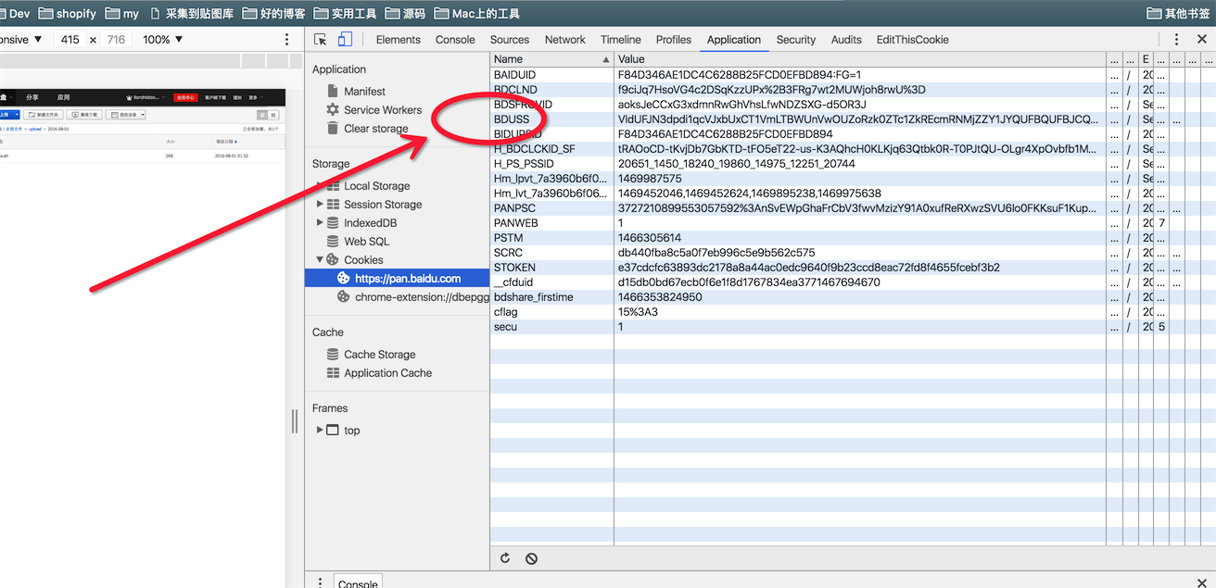Click the red 会员中心 button on the page
This screenshot has height=588, width=1216.
(185, 97)
